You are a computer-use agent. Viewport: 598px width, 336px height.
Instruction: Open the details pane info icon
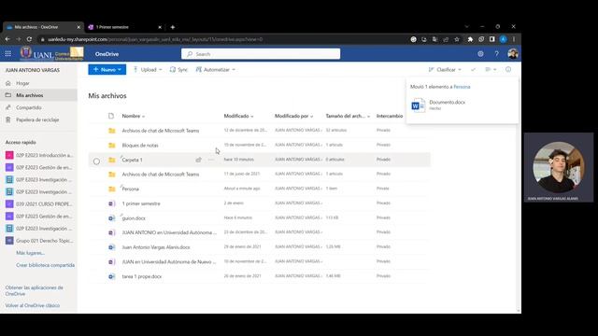(x=508, y=69)
